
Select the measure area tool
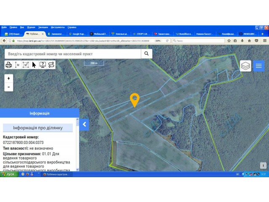26,65
